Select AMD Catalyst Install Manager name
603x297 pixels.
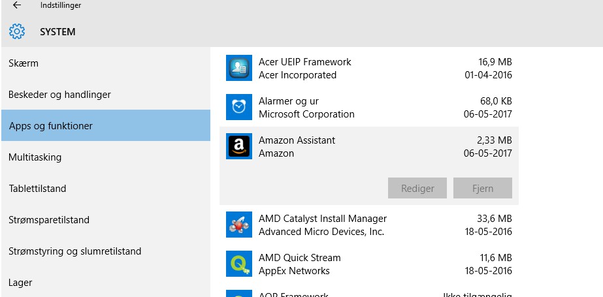[323, 219]
